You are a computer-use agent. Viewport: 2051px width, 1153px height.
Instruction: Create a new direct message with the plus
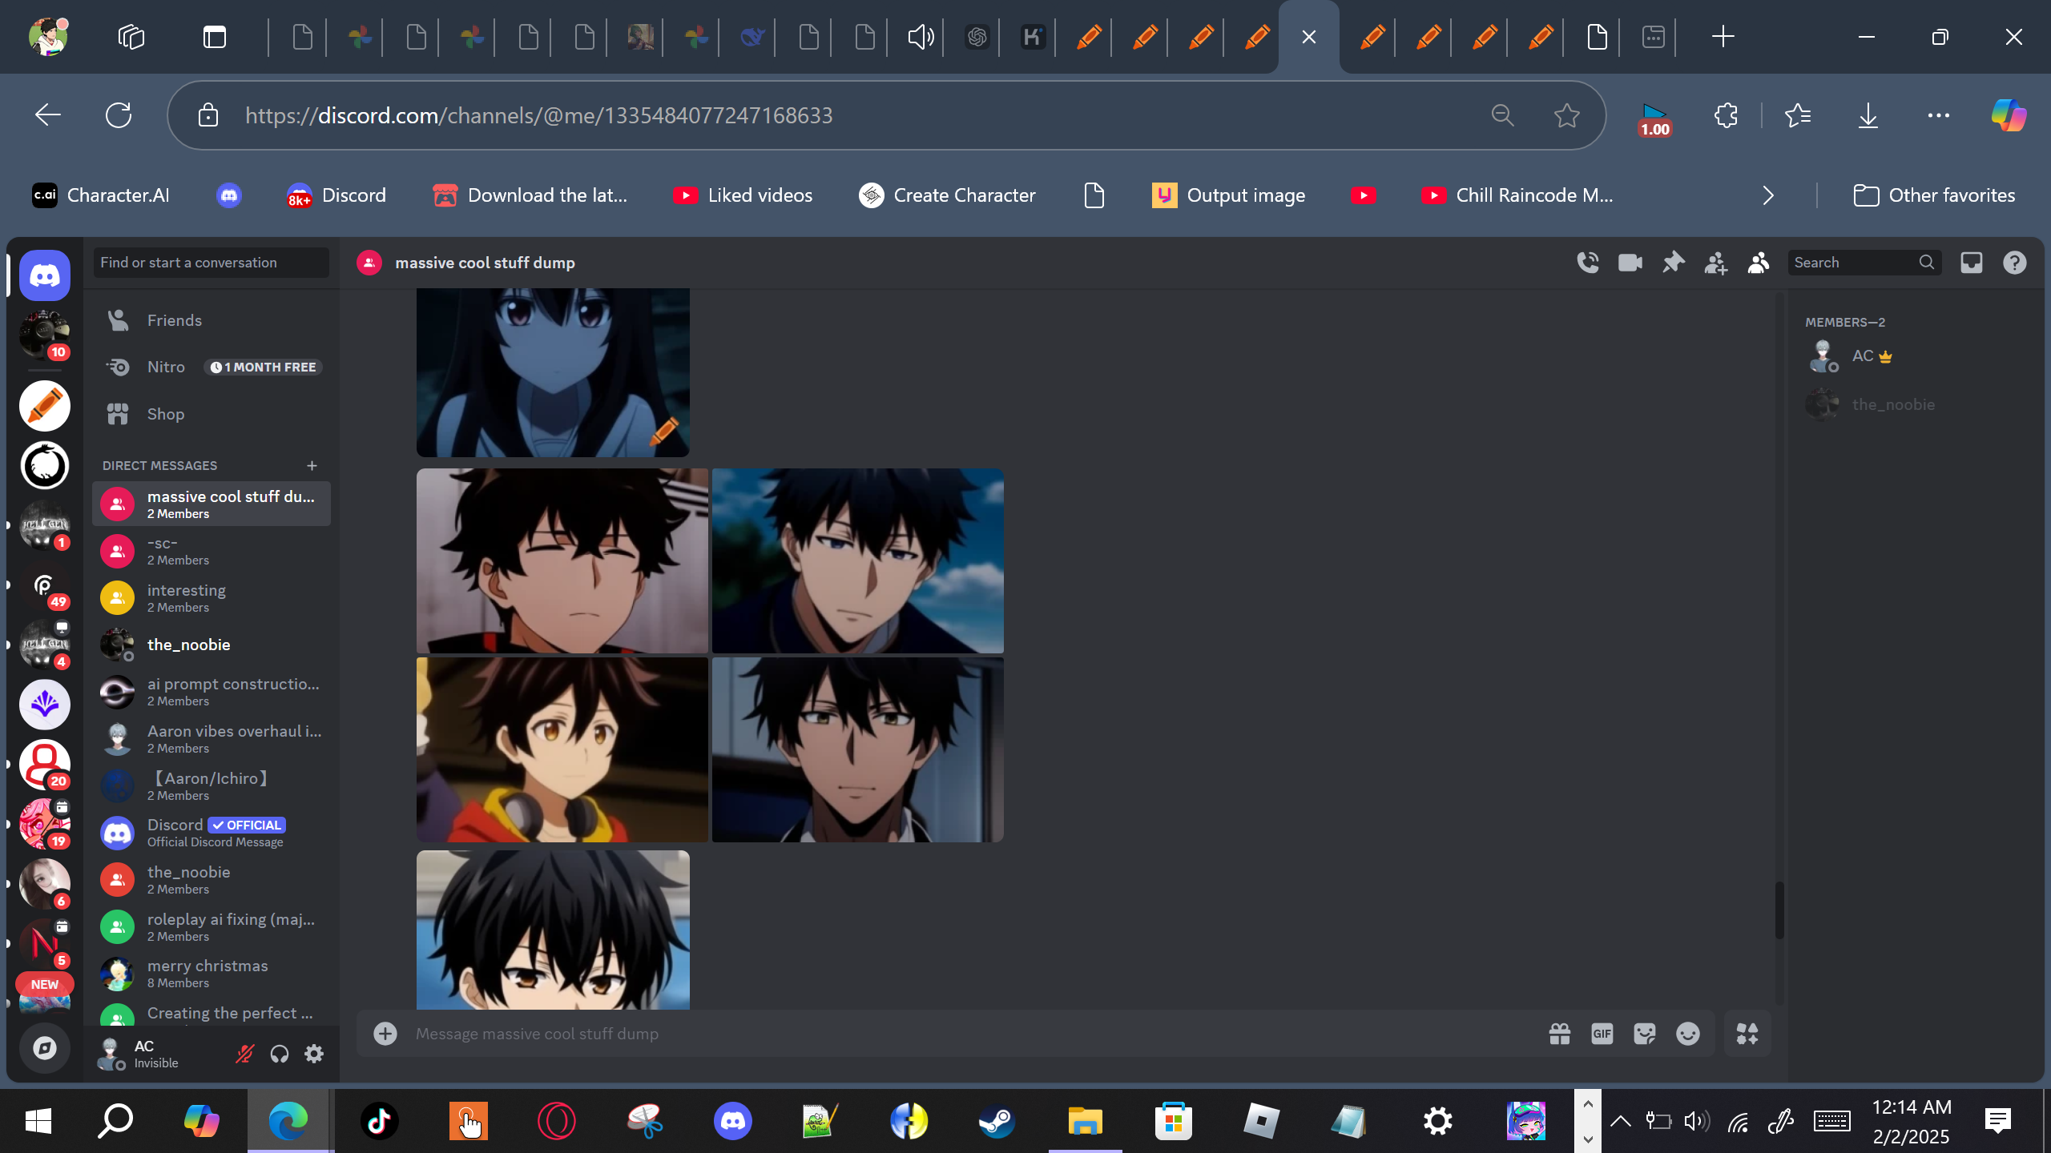tap(312, 465)
